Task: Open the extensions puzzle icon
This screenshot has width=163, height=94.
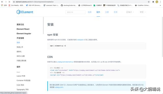Action: [x=153, y=2]
